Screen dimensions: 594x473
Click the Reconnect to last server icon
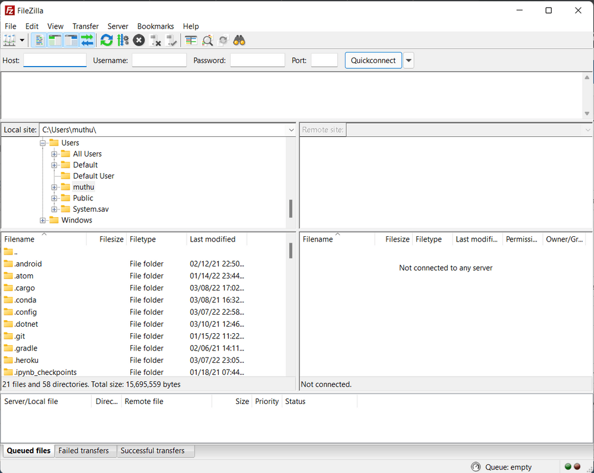[172, 40]
